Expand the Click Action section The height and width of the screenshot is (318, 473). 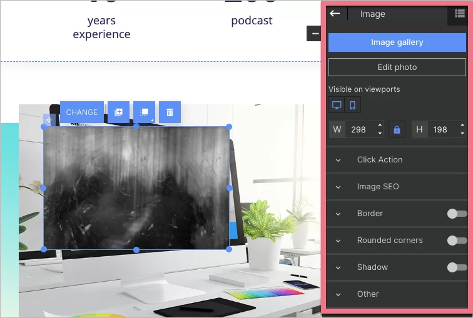pos(379,160)
